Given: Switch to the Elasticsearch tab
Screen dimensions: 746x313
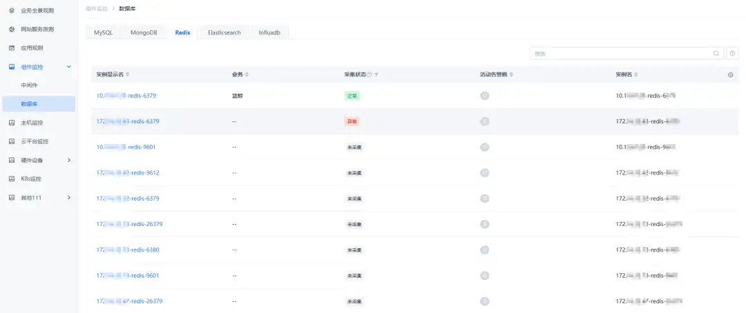Looking at the screenshot, I should (224, 32).
